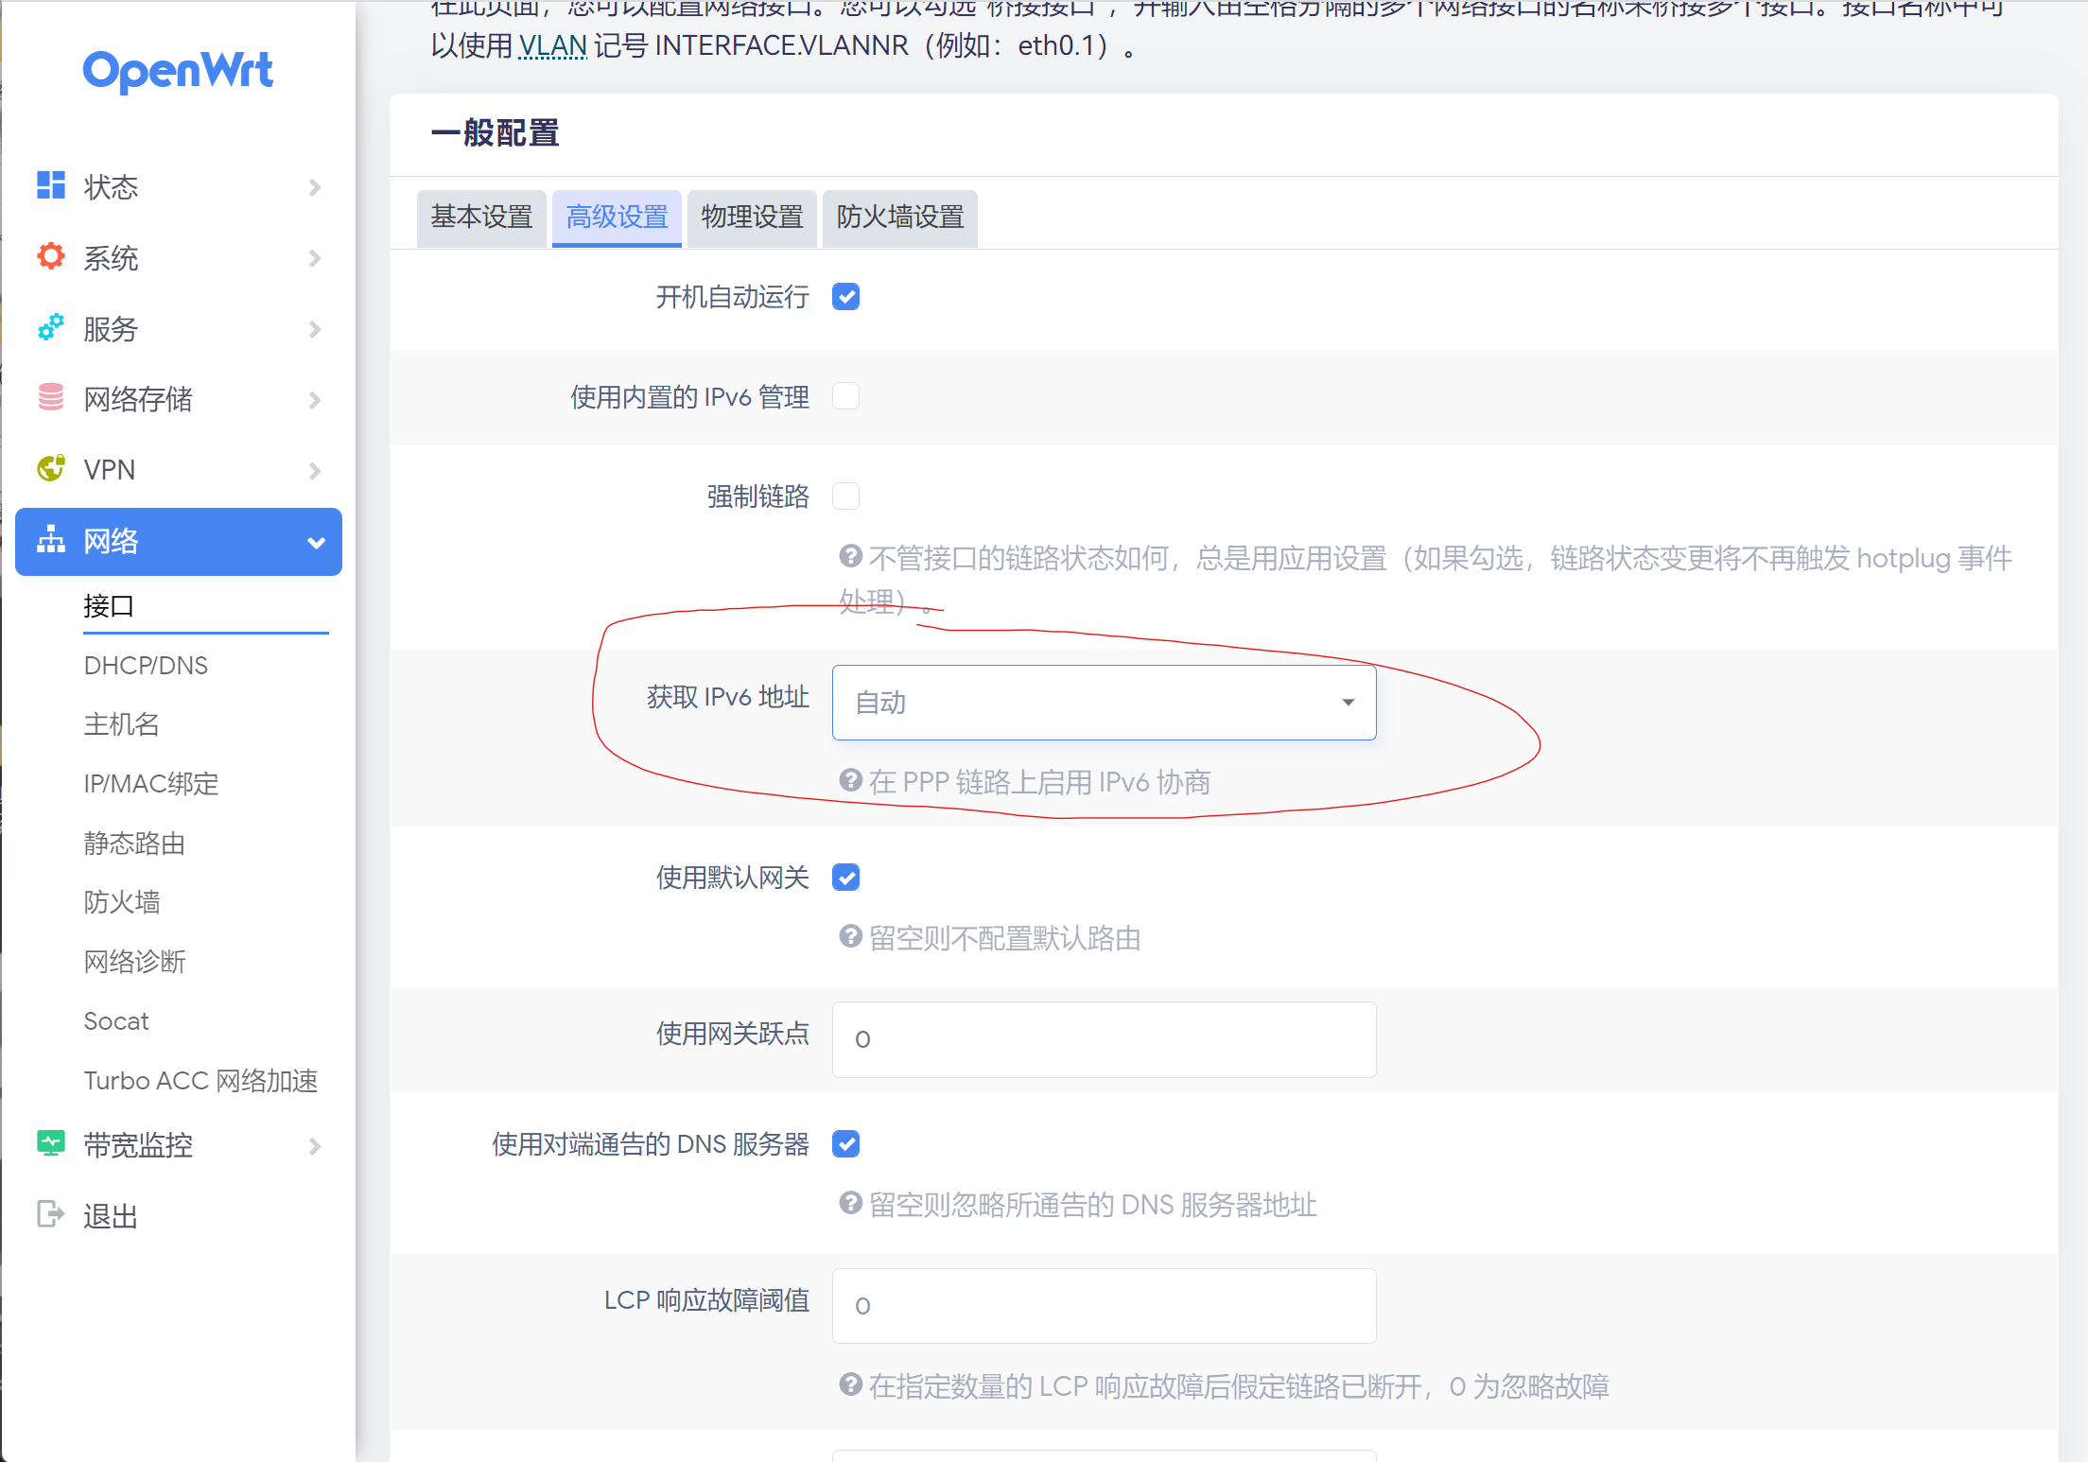Click the 网络 topology icon
Viewport: 2088px width, 1462px height.
[51, 540]
